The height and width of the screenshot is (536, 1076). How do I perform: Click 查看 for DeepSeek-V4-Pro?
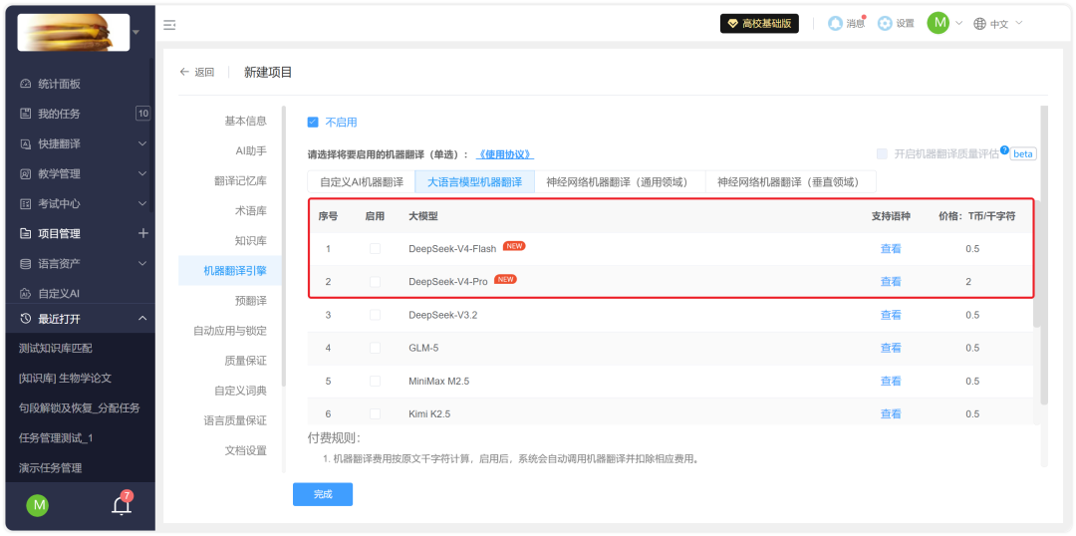891,281
